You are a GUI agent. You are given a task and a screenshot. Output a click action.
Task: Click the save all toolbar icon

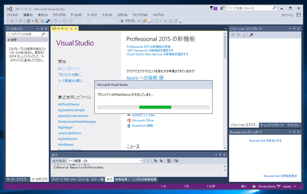pyautogui.click(x=48, y=21)
